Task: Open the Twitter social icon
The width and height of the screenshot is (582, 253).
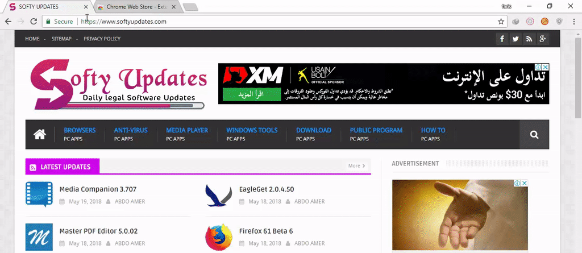Action: pyautogui.click(x=516, y=39)
